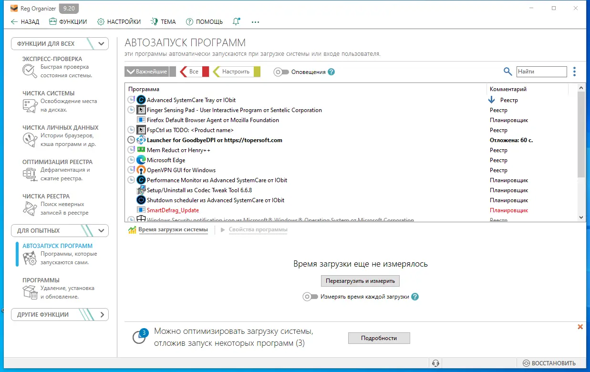The image size is (590, 372).
Task: Open the vertical three-dot options menu
Action: (574, 72)
